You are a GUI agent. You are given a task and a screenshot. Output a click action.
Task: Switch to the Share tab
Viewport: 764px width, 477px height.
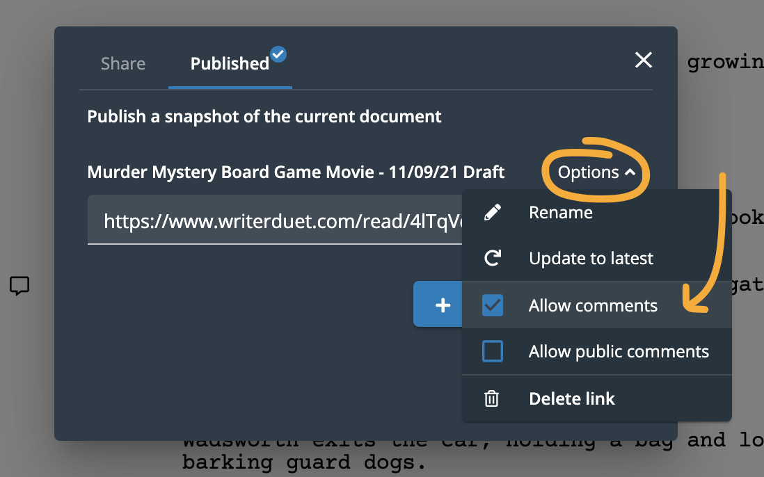pyautogui.click(x=122, y=63)
